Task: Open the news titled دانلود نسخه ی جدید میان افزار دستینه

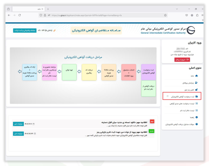Action: pos(124,122)
